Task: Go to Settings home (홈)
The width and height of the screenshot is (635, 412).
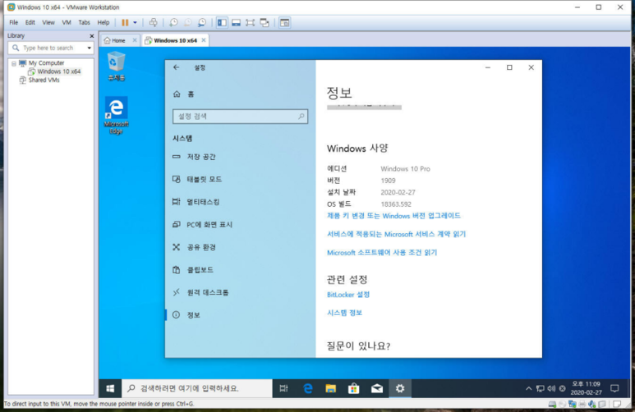Action: point(184,94)
